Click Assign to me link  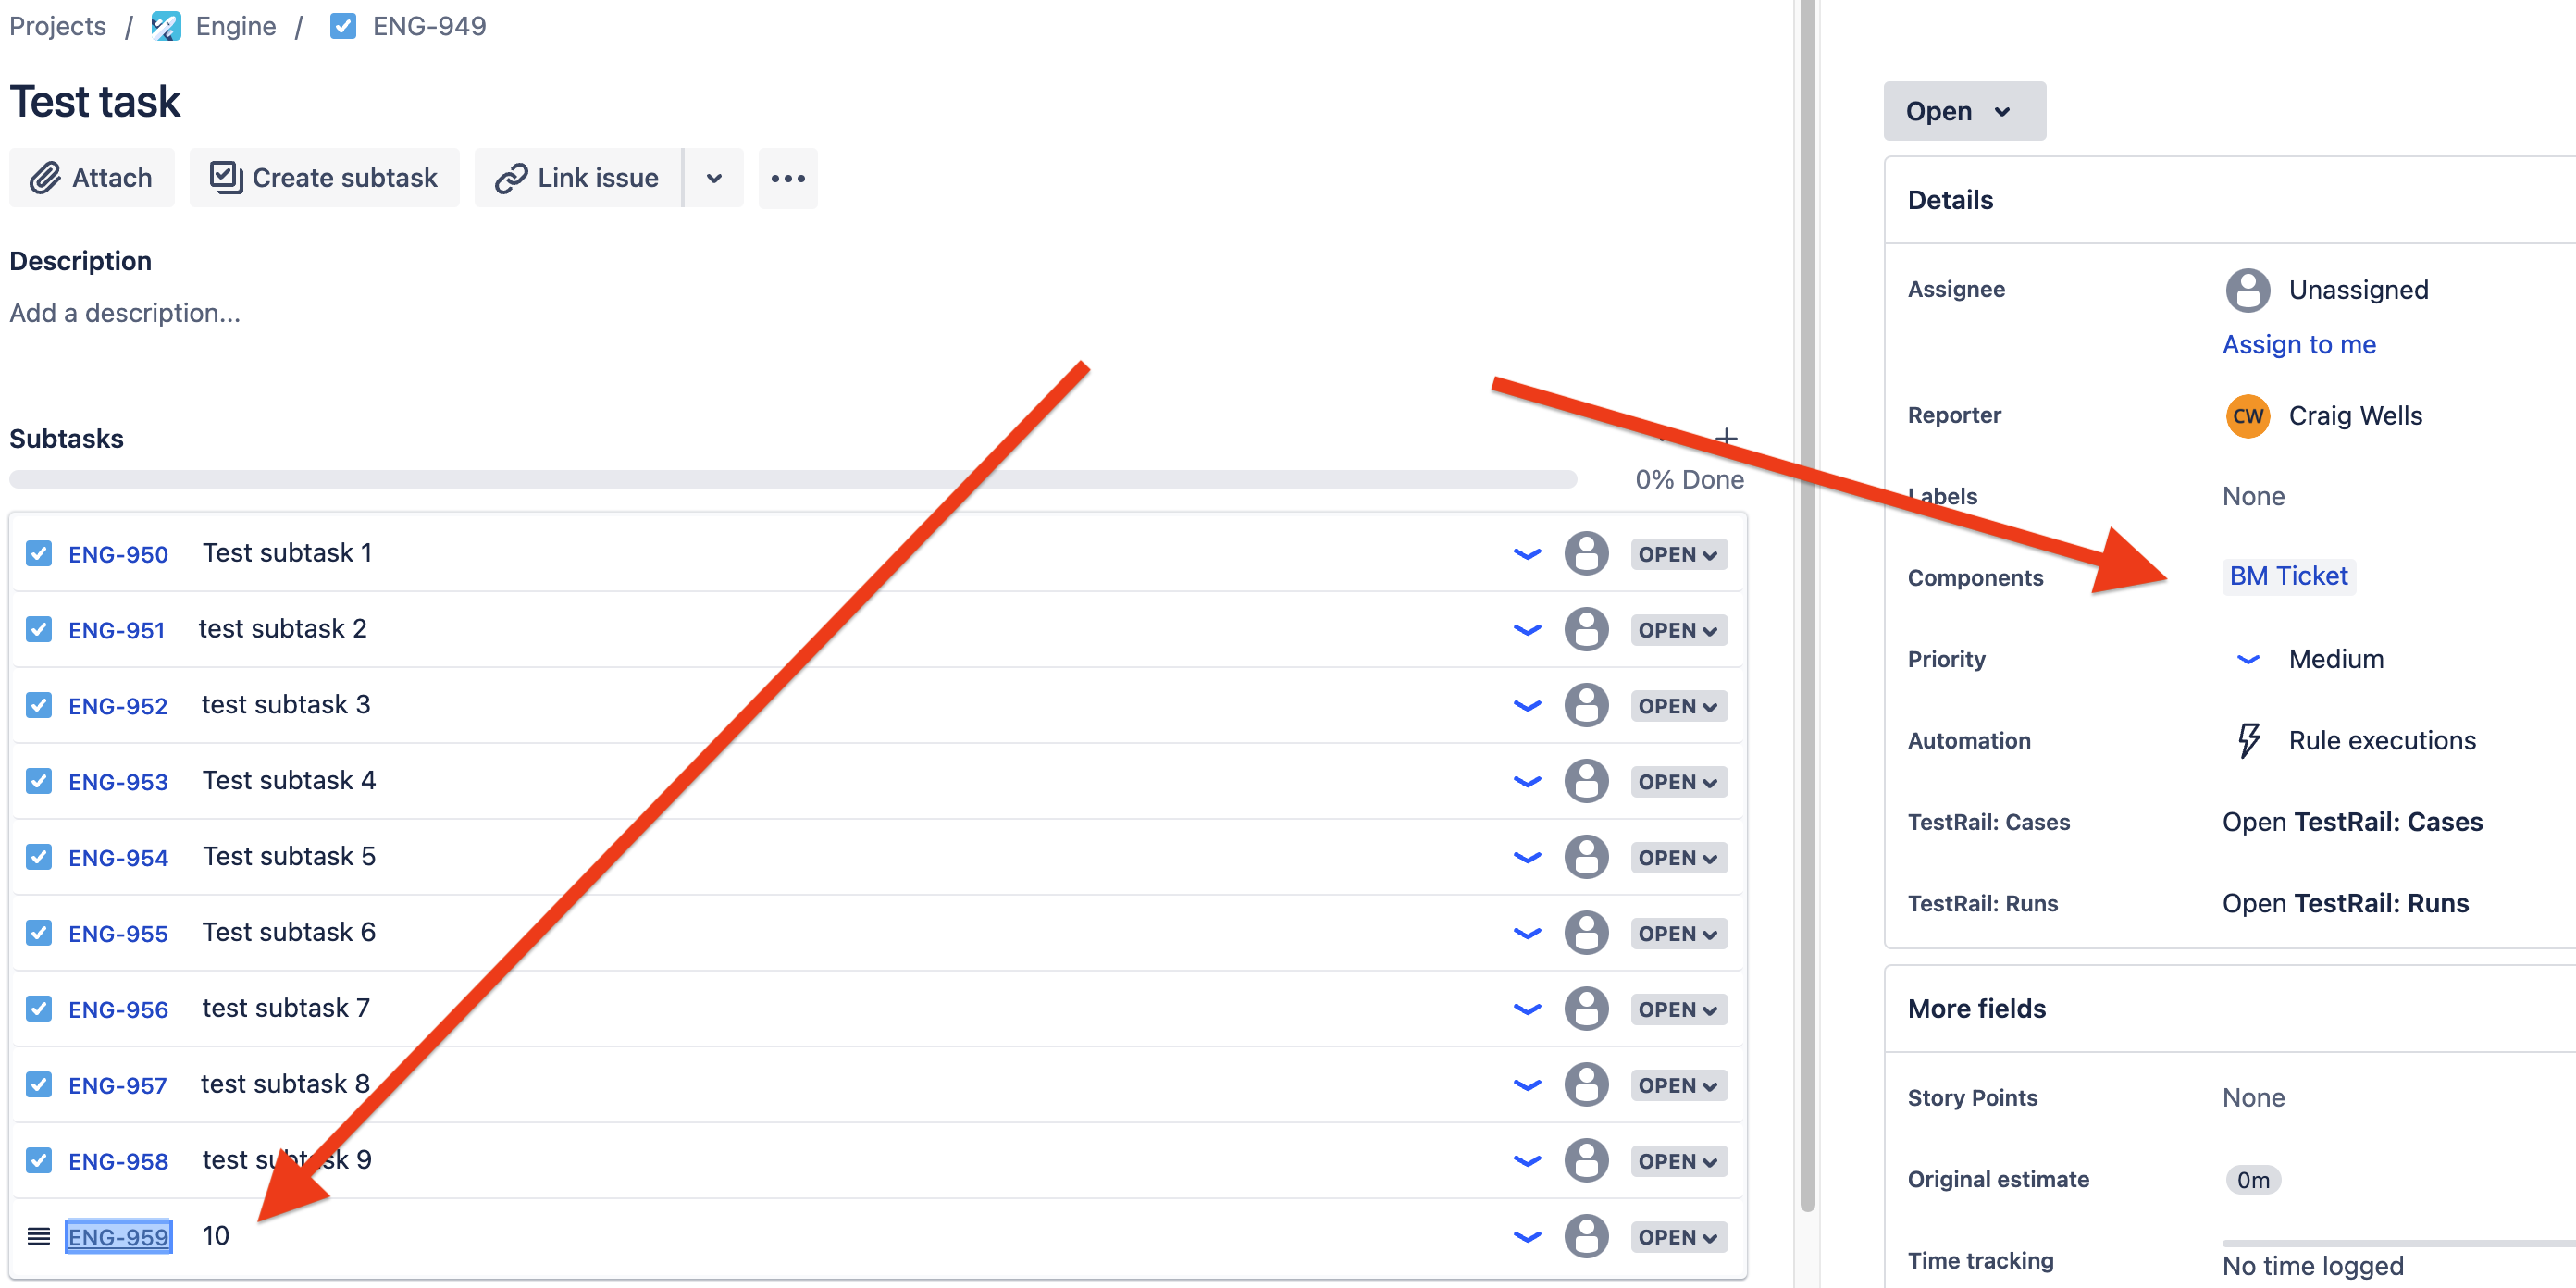[2299, 345]
